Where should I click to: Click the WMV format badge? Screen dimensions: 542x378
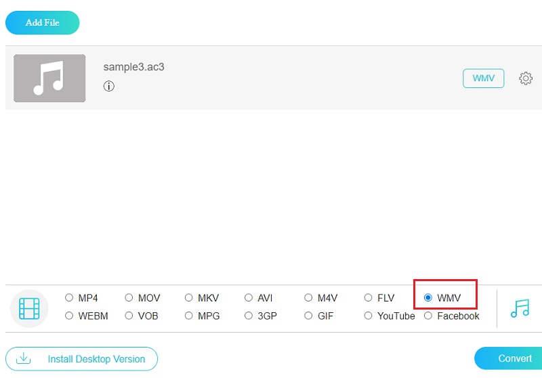pyautogui.click(x=483, y=79)
